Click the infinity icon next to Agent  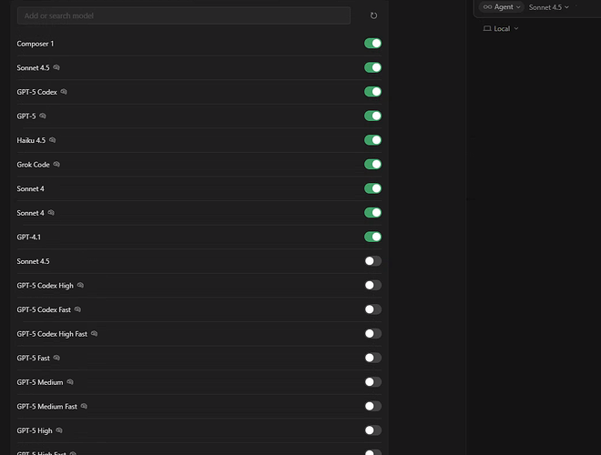[x=487, y=7]
